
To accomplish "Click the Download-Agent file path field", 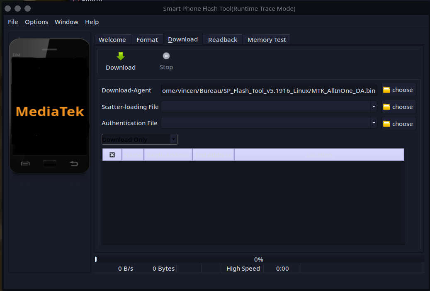I will pos(269,90).
